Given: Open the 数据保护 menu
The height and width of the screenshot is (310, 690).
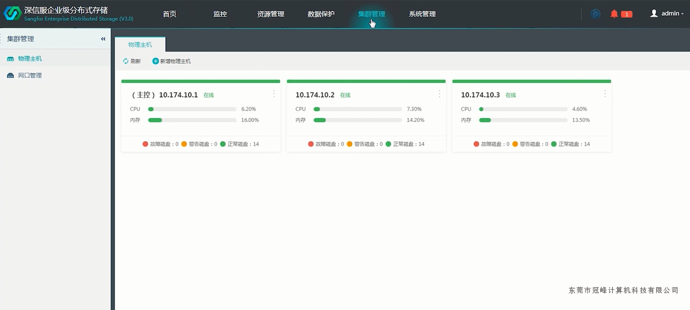Looking at the screenshot, I should (321, 14).
